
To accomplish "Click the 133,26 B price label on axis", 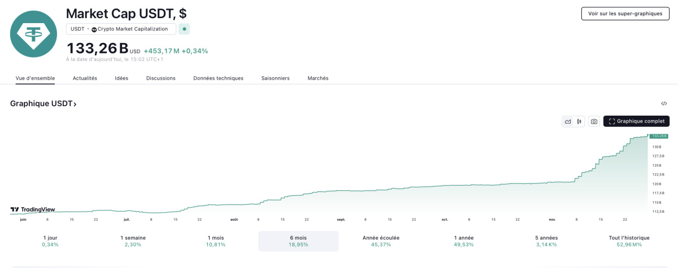I will point(659,136).
